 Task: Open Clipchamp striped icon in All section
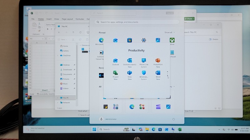158,107
